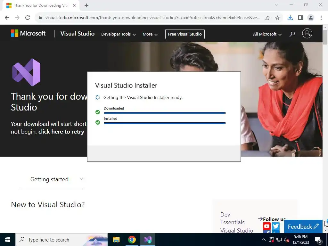Click the green Installed check mark
Image resolution: width=328 pixels, height=246 pixels.
[x=98, y=122]
